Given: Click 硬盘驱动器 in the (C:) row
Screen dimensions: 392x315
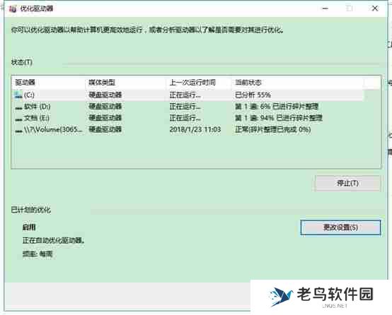Looking at the screenshot, I should (105, 95).
